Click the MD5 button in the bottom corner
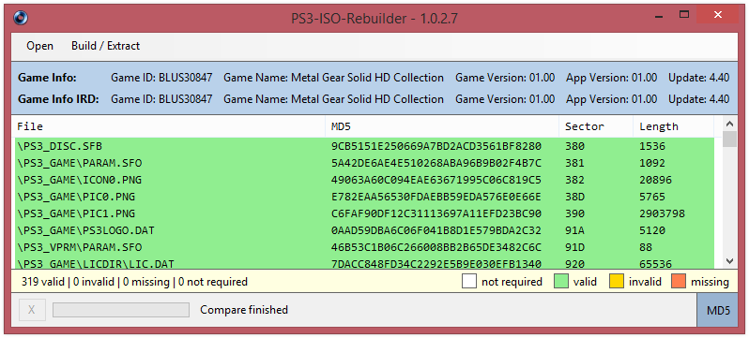 coord(718,310)
